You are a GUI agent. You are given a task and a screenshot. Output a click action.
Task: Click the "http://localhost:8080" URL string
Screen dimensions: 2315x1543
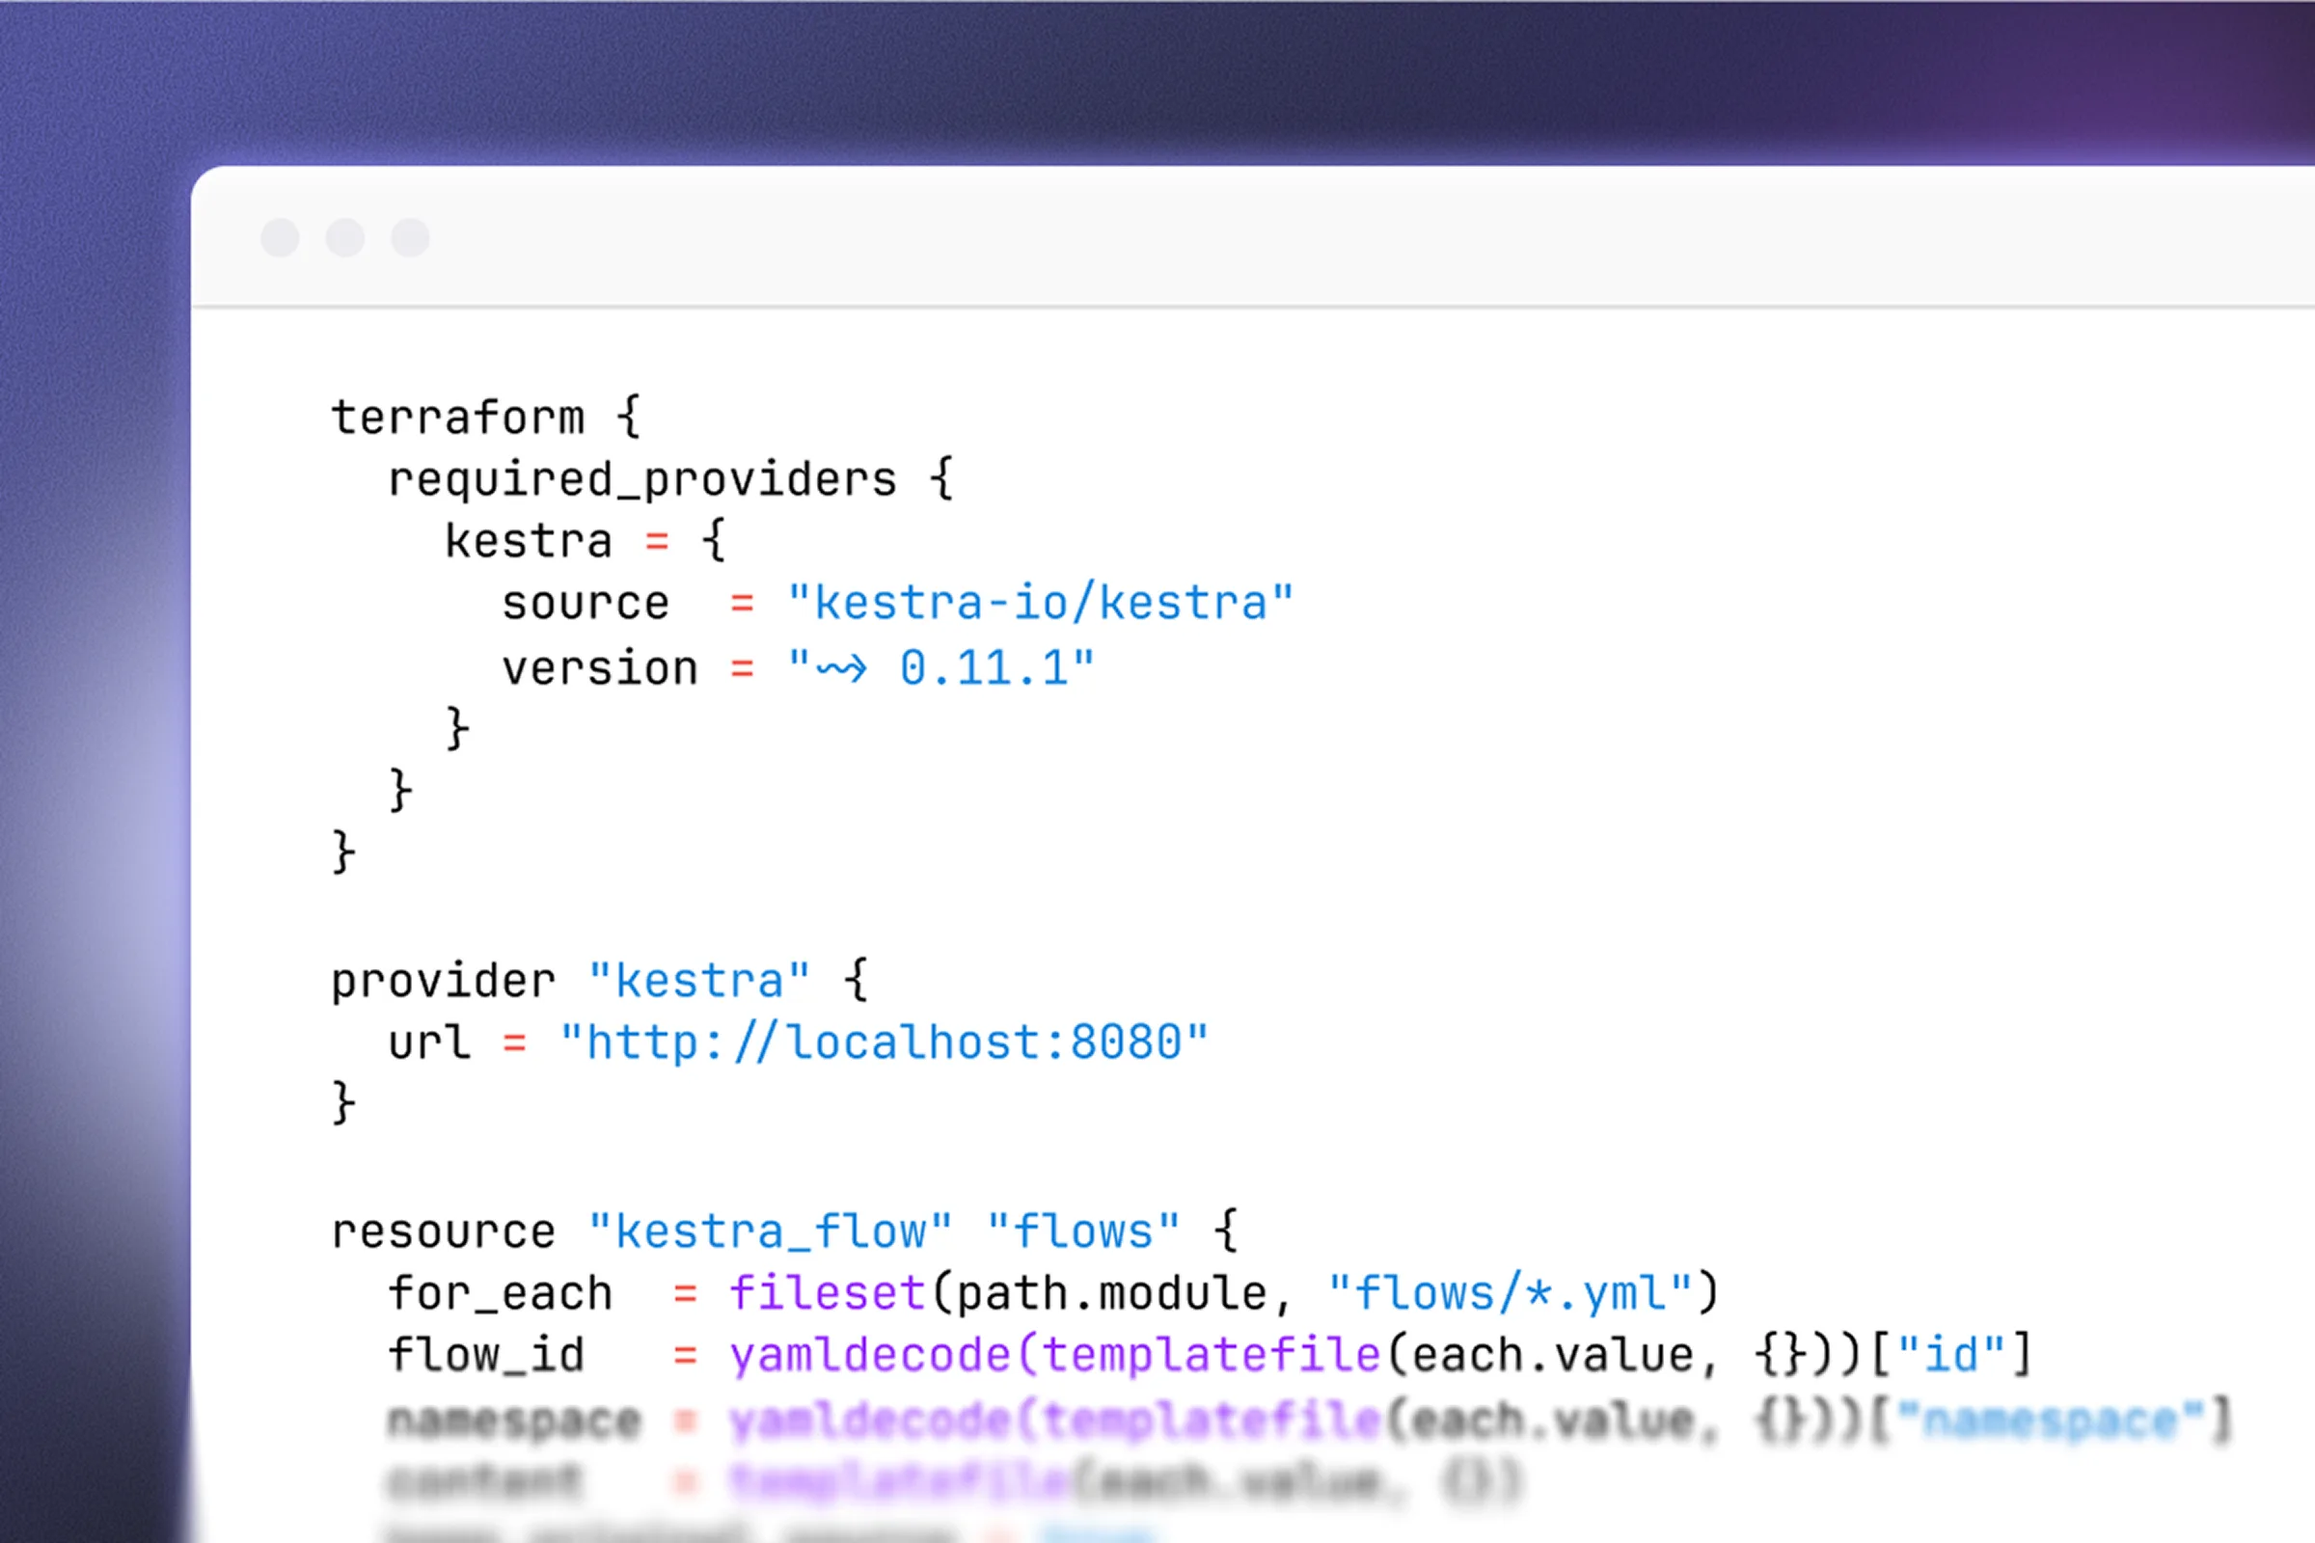[884, 1042]
